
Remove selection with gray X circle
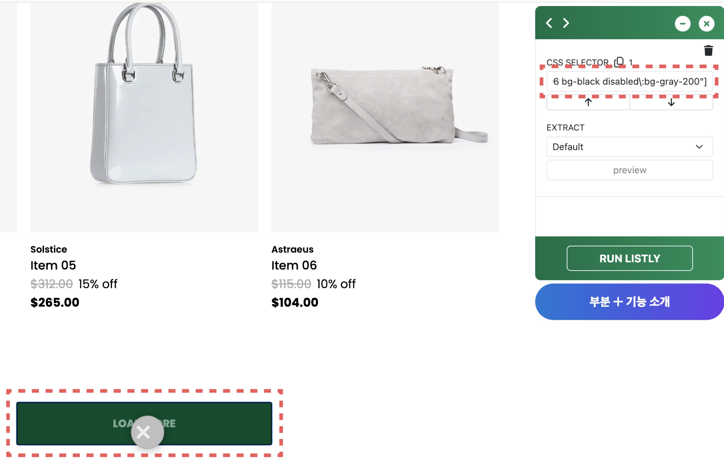[x=147, y=432]
